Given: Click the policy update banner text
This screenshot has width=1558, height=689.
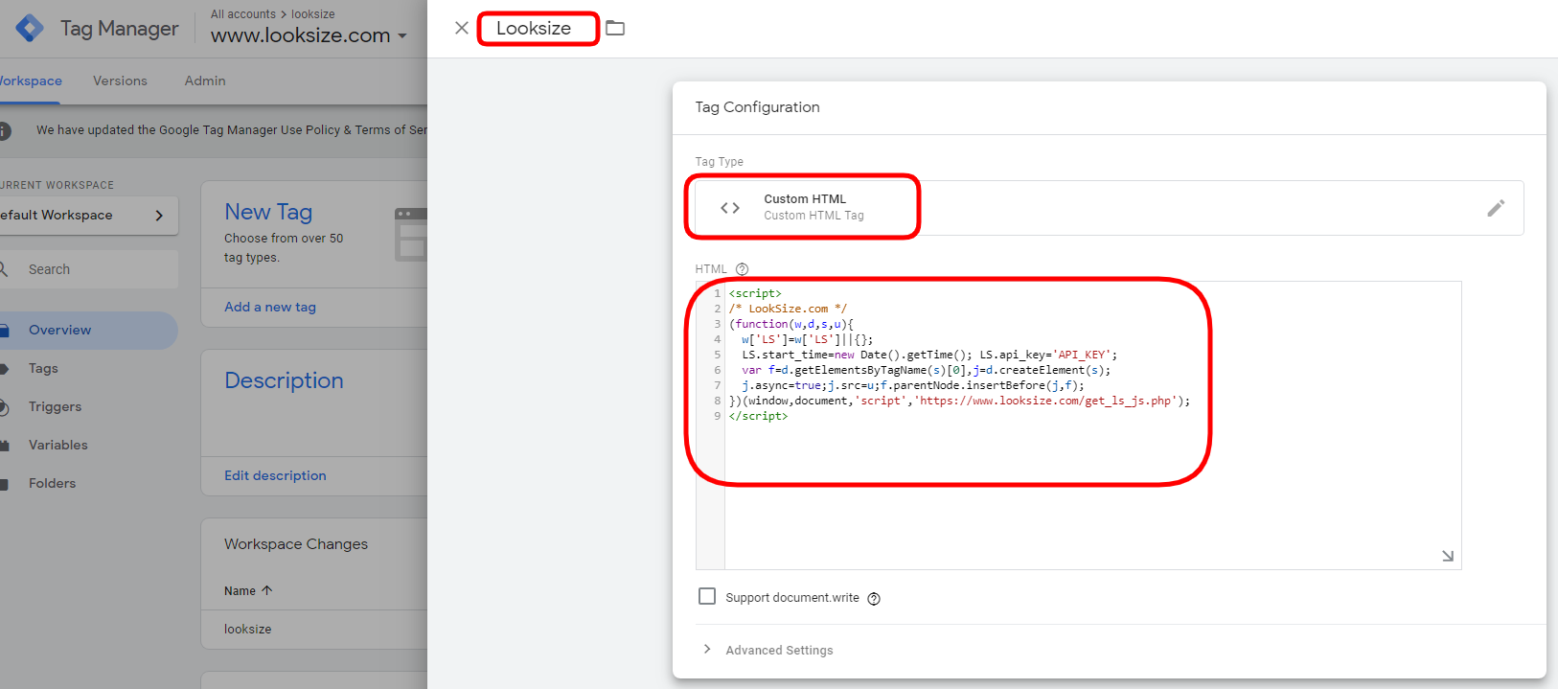Looking at the screenshot, I should (x=232, y=130).
